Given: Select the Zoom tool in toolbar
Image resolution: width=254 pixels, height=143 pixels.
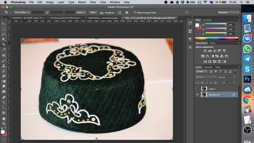Looking at the screenshot, I should coord(4,124).
